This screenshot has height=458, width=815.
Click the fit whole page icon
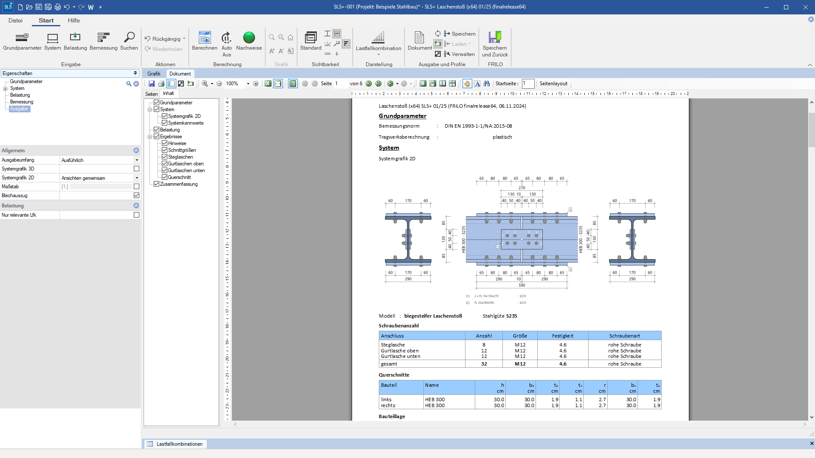[x=268, y=84]
